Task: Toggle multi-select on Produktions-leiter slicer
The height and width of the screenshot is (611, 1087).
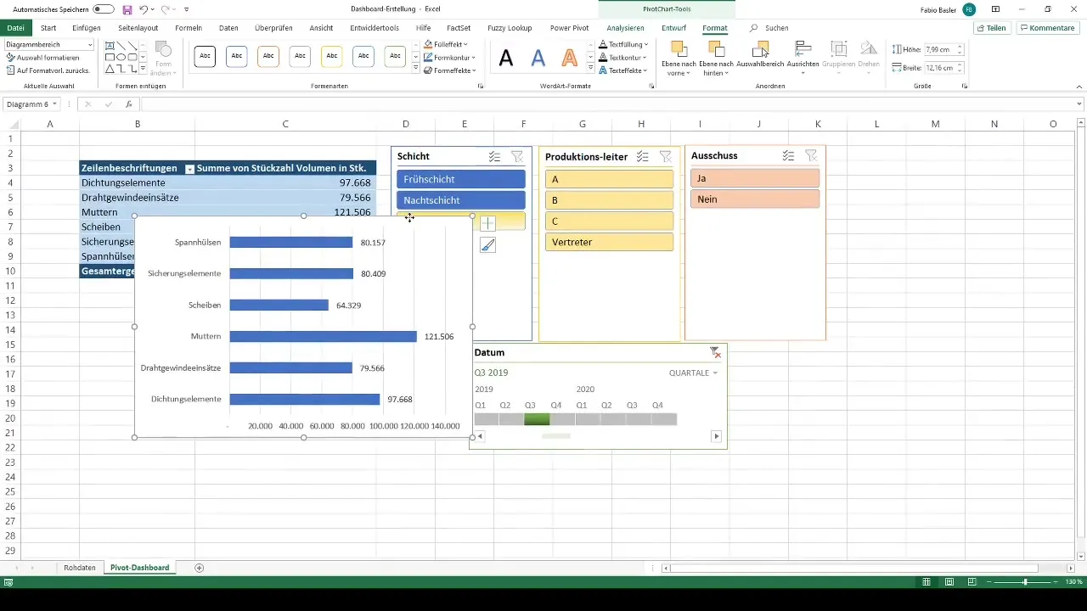Action: (x=643, y=156)
